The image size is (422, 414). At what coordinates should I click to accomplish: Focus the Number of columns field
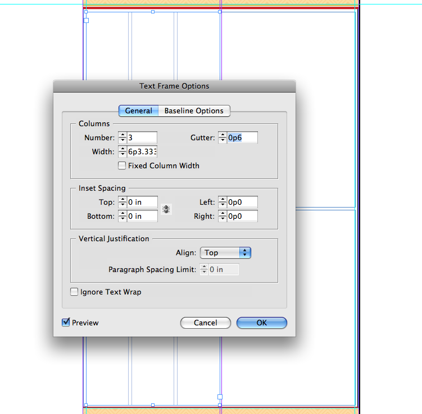(x=142, y=137)
